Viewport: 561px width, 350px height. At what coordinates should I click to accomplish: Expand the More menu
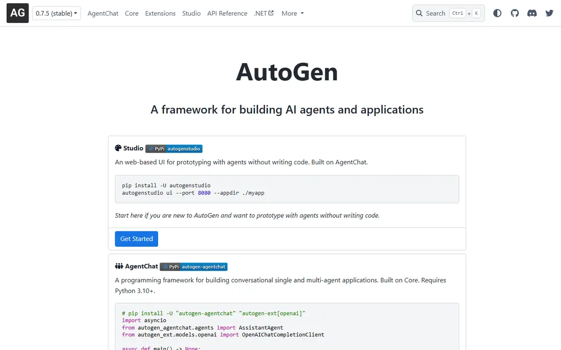[293, 13]
